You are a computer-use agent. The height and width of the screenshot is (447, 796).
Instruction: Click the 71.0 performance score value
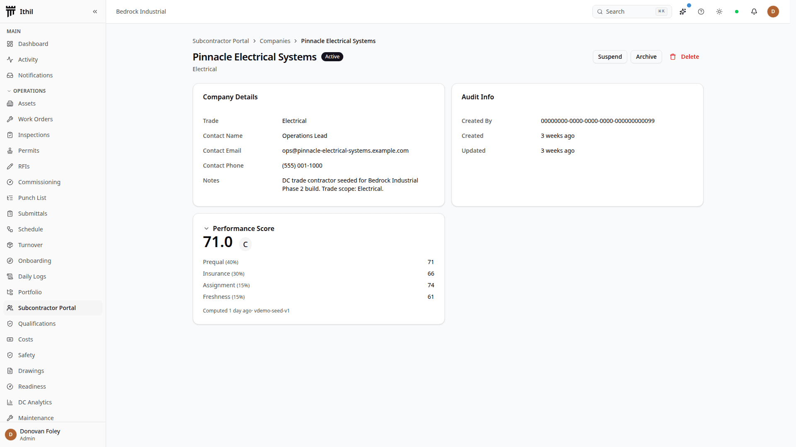(x=218, y=242)
